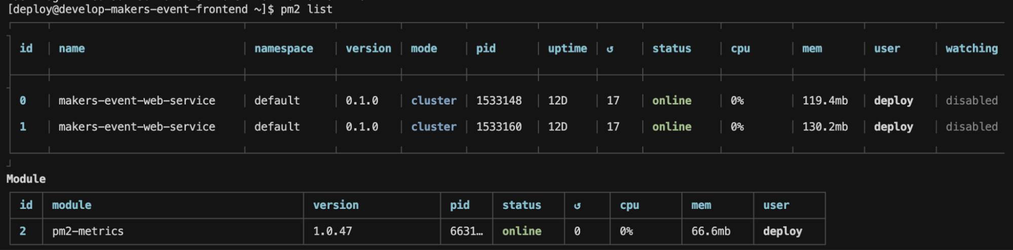Click the 'uptime' column header
The width and height of the screenshot is (1013, 250).
[x=567, y=49]
